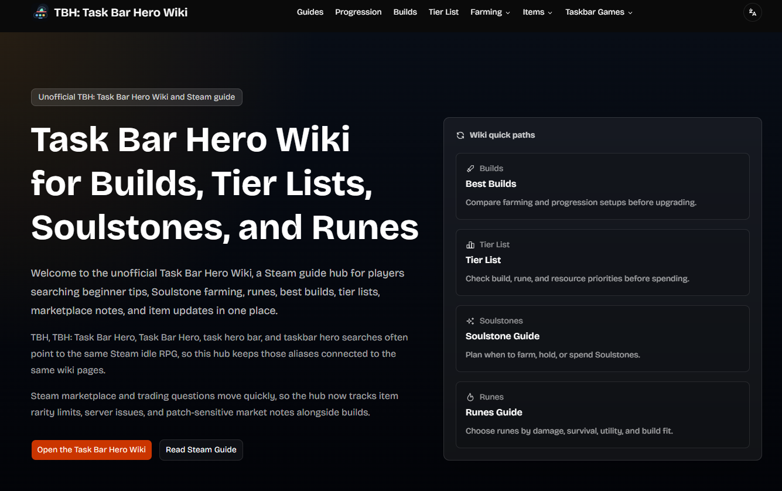Open the language translate icon button
This screenshot has height=491, width=782.
pos(752,12)
